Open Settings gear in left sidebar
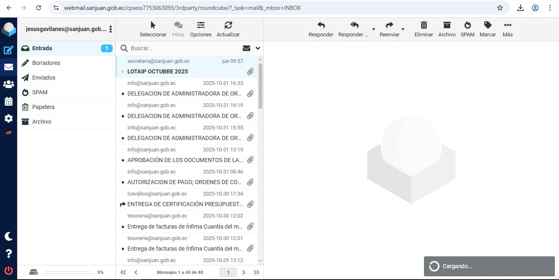The width and height of the screenshot is (559, 280). [9, 119]
